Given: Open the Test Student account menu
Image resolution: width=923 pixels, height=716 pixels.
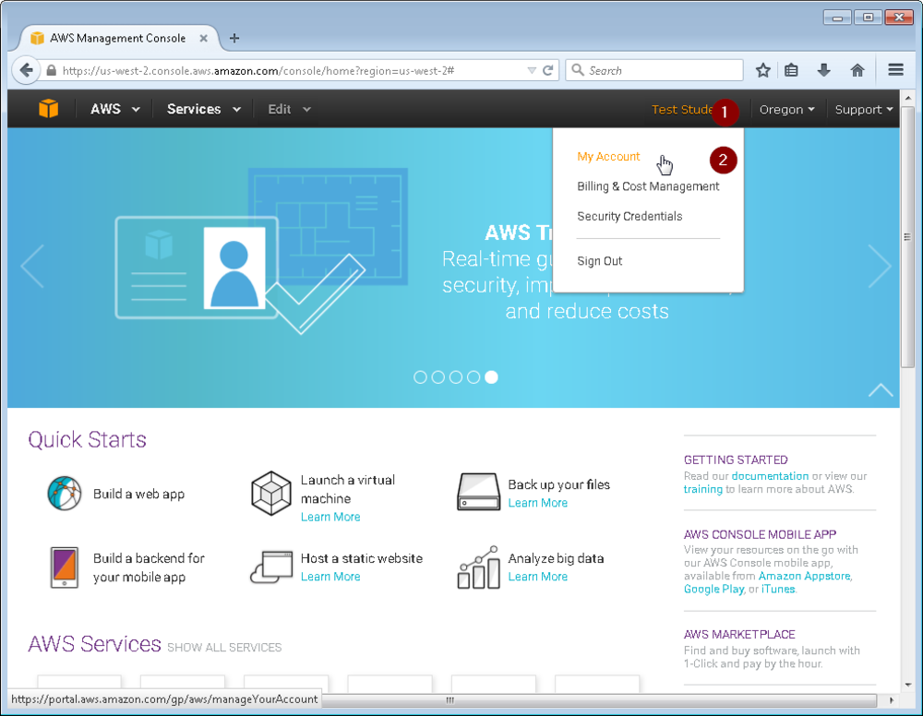Looking at the screenshot, I should coord(683,110).
